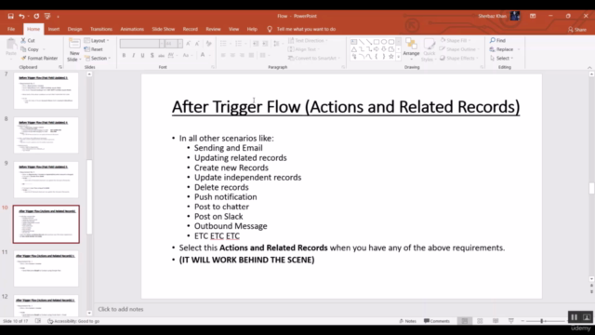The height and width of the screenshot is (335, 595).
Task: Click Clear All Formatting icon
Action: click(208, 44)
